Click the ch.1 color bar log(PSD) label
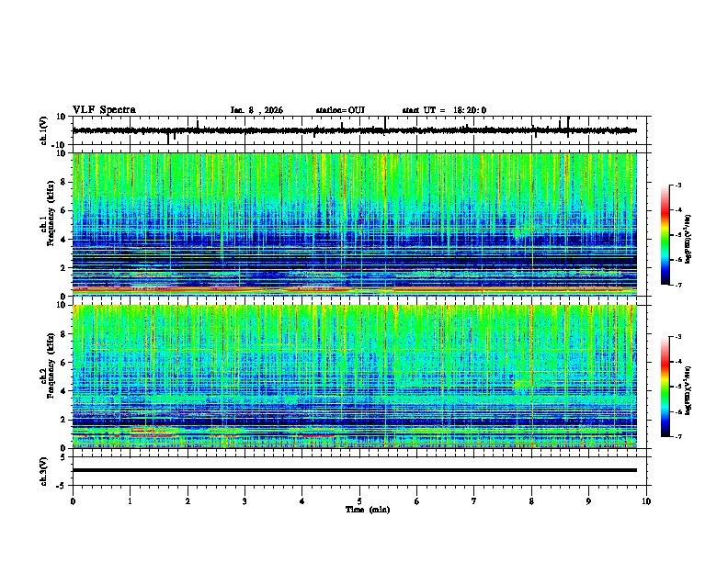The height and width of the screenshot is (562, 728). 688,239
